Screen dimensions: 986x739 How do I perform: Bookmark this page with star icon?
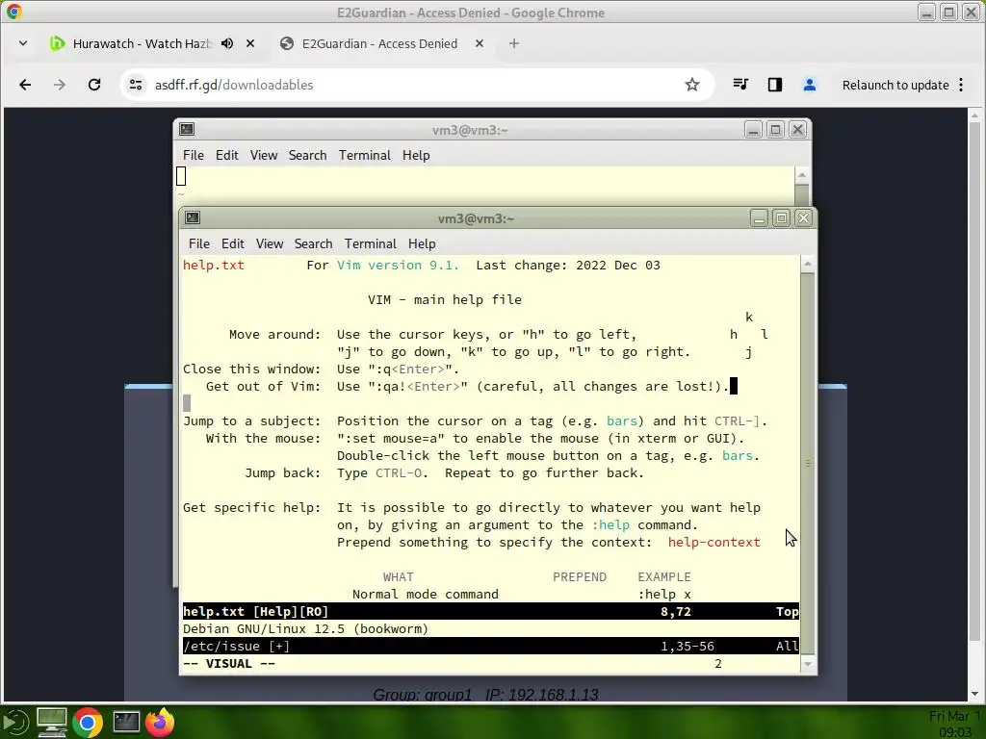[x=691, y=85]
